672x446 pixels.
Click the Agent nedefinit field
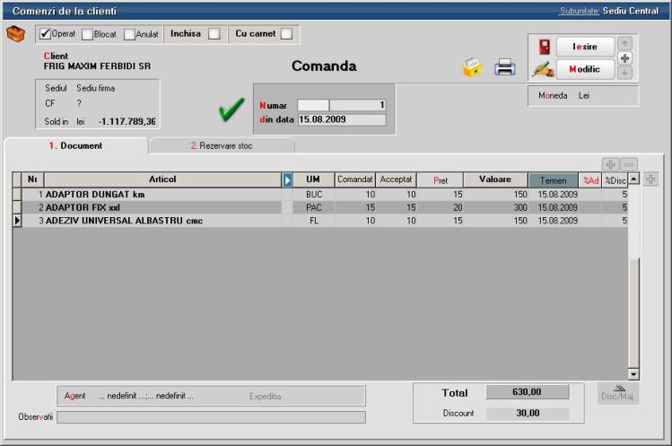(145, 396)
